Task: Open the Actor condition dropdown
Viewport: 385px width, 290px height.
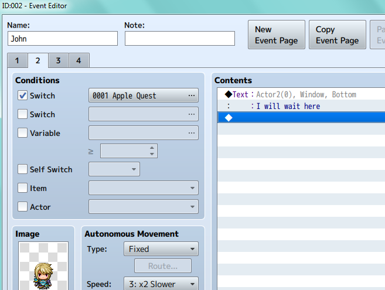Action: pos(144,206)
